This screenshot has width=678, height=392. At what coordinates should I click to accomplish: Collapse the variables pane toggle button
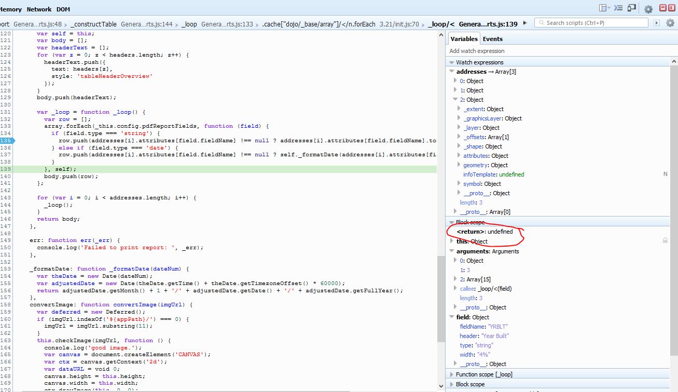pyautogui.click(x=657, y=23)
